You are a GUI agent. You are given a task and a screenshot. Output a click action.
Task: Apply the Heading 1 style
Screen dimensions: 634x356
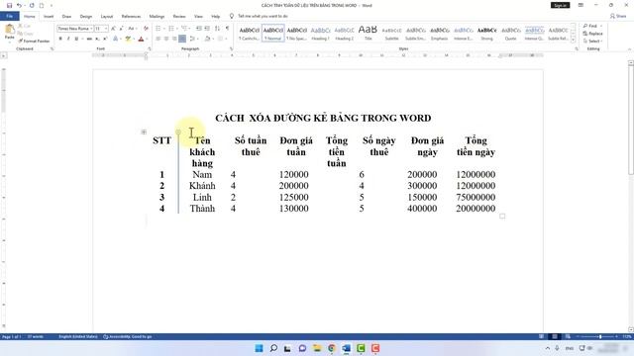pyautogui.click(x=320, y=33)
